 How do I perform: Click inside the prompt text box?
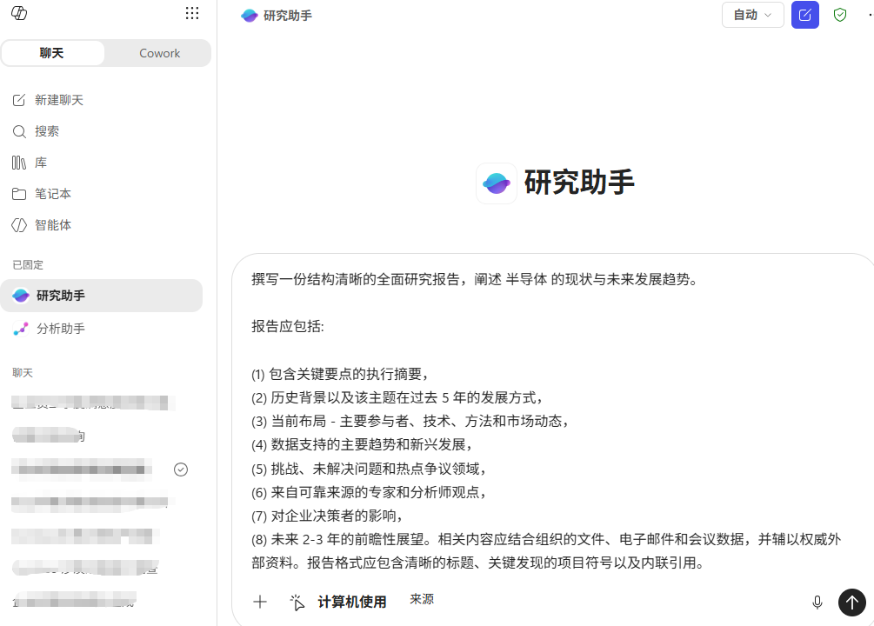click(x=546, y=421)
